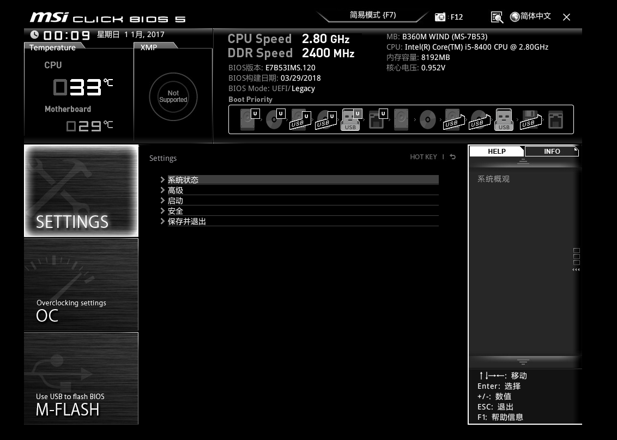
Task: Select the legacy USB CD/DVD boot icon
Action: 479,119
